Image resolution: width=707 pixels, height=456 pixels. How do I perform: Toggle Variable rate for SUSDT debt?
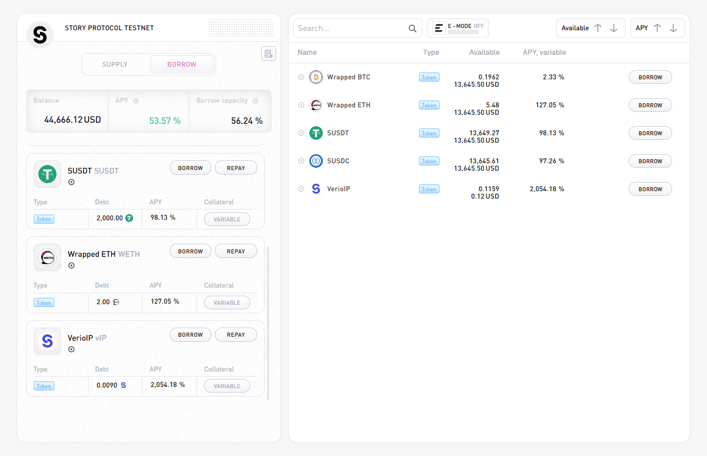click(x=227, y=219)
